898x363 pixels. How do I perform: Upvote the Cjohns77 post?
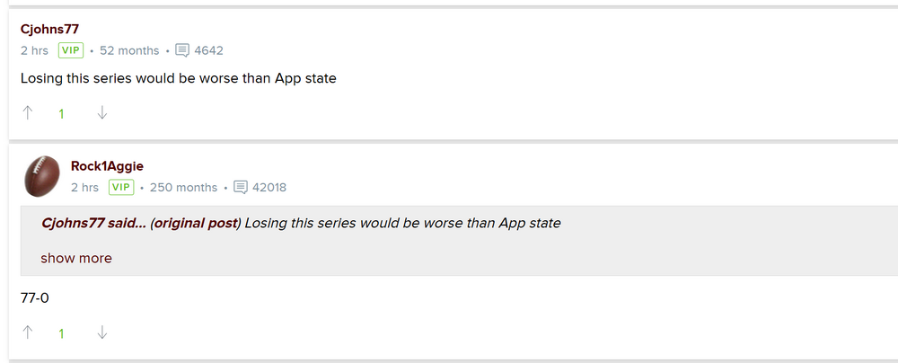coord(28,113)
